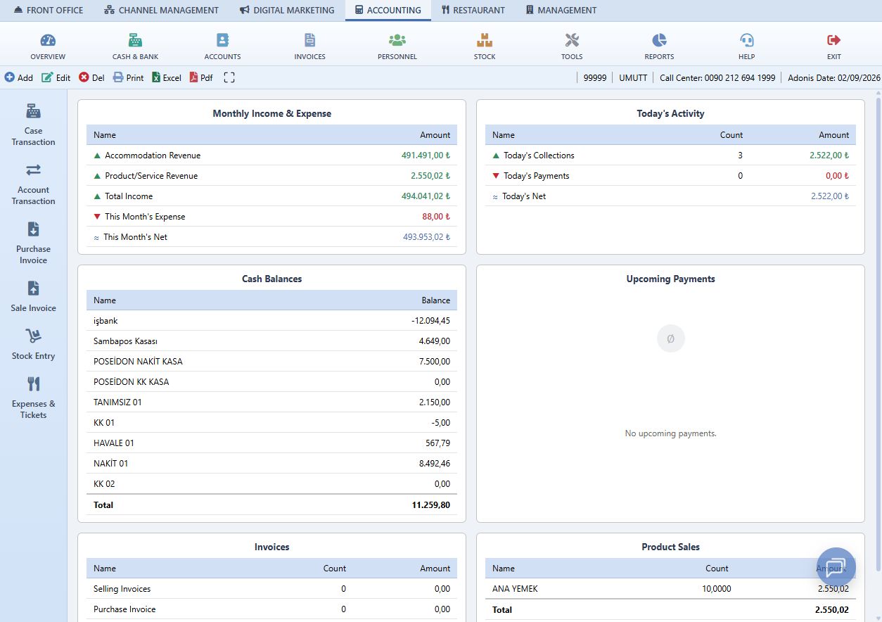This screenshot has width=882, height=622.
Task: Select the Sambapos Kasası row
Action: tap(271, 341)
